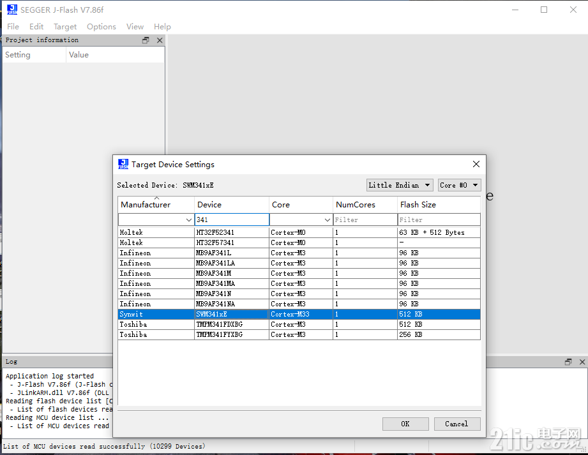The image size is (588, 455).
Task: Undock the Project information panel
Action: (x=146, y=40)
